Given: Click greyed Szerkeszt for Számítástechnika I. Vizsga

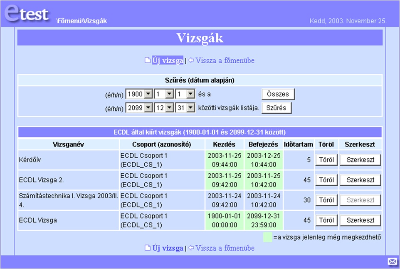Looking at the screenshot, I should (x=360, y=200).
